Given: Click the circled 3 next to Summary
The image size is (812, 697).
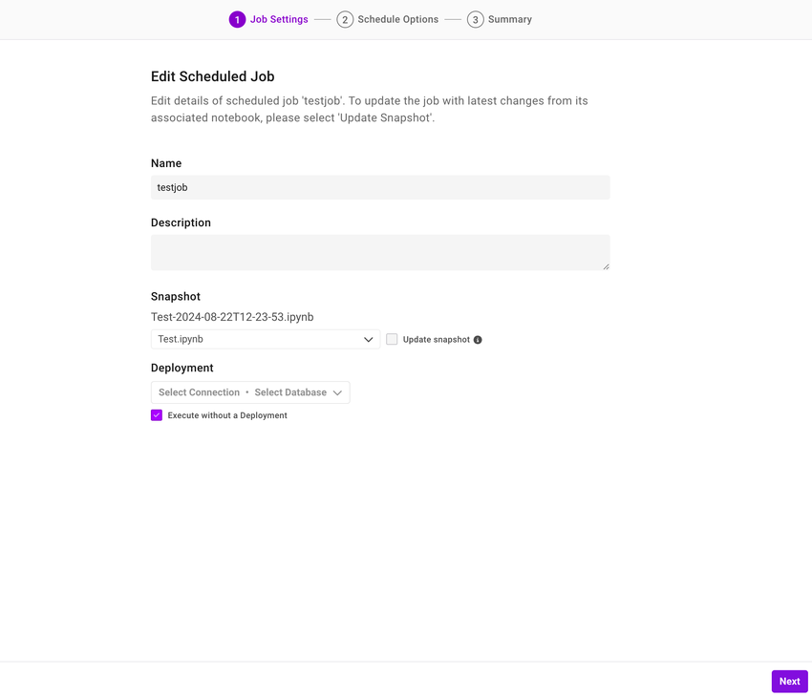Looking at the screenshot, I should point(475,19).
